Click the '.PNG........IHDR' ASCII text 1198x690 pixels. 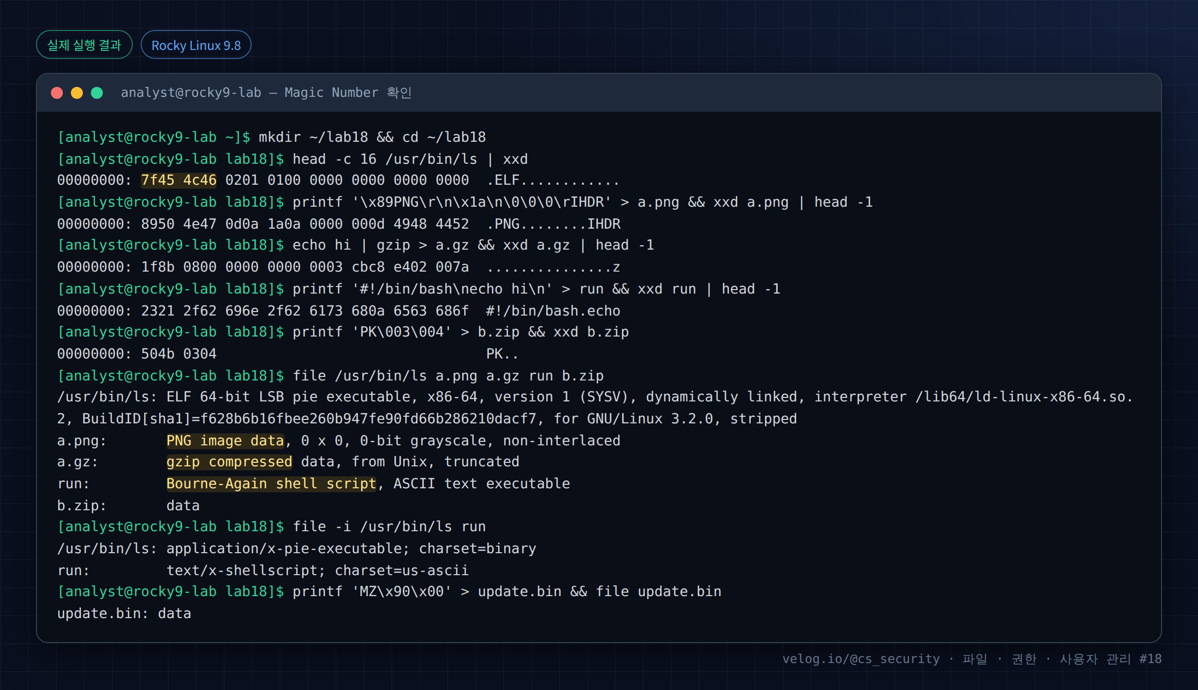[554, 224]
